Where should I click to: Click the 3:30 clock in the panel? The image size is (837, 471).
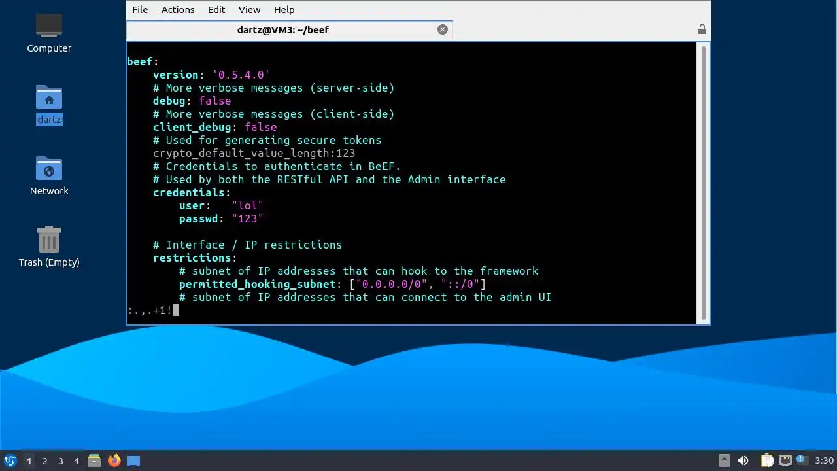point(824,461)
